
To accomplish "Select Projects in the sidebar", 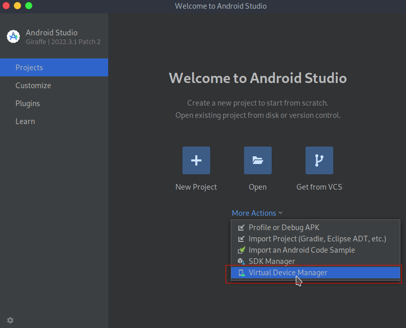I will click(x=54, y=67).
